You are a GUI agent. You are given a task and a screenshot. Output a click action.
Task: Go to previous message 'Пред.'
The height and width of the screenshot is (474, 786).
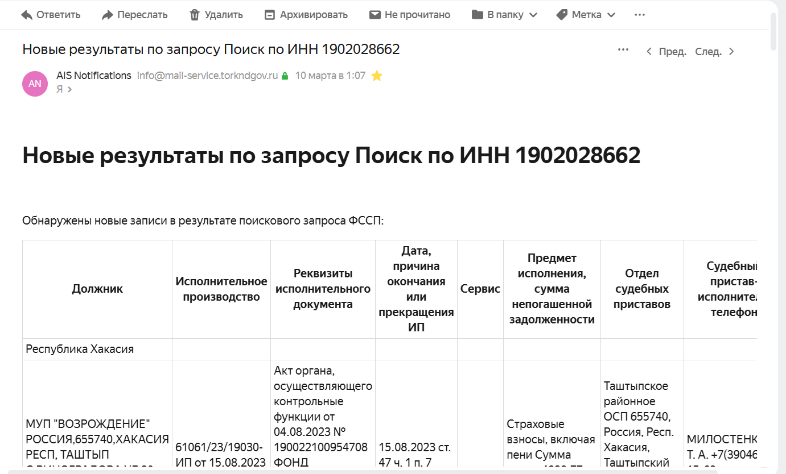[x=666, y=52]
